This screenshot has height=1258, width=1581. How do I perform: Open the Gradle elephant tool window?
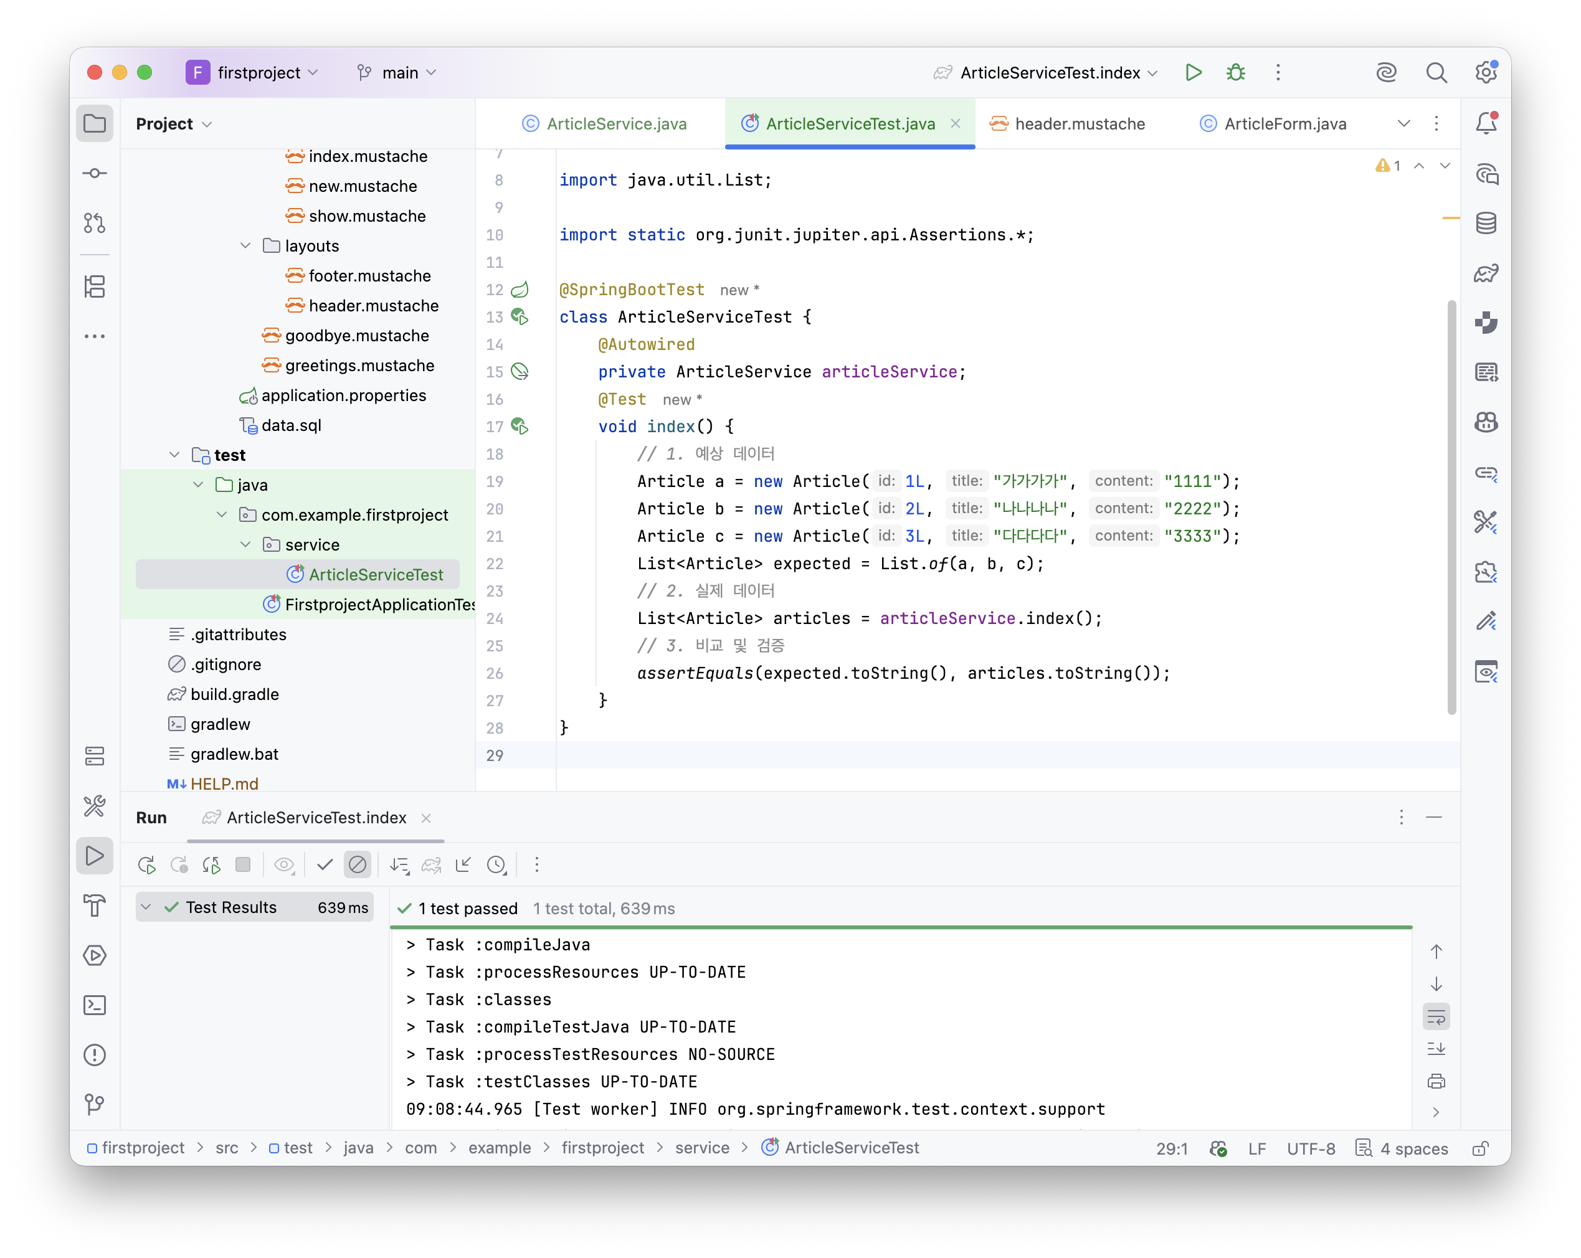click(1486, 273)
